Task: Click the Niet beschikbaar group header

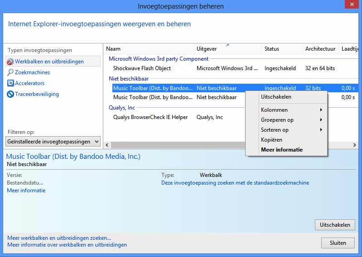Action: point(129,79)
